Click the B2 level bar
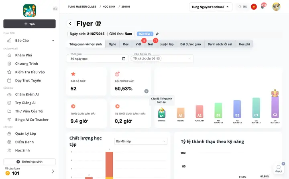This screenshot has height=179, width=289. pos(237,109)
